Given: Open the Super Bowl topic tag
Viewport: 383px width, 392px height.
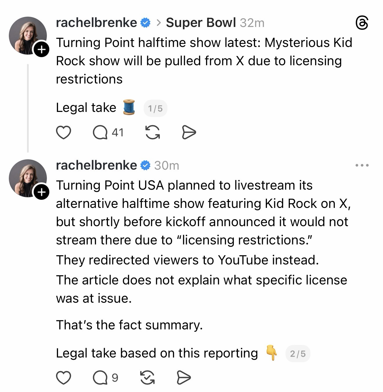Looking at the screenshot, I should click(201, 23).
